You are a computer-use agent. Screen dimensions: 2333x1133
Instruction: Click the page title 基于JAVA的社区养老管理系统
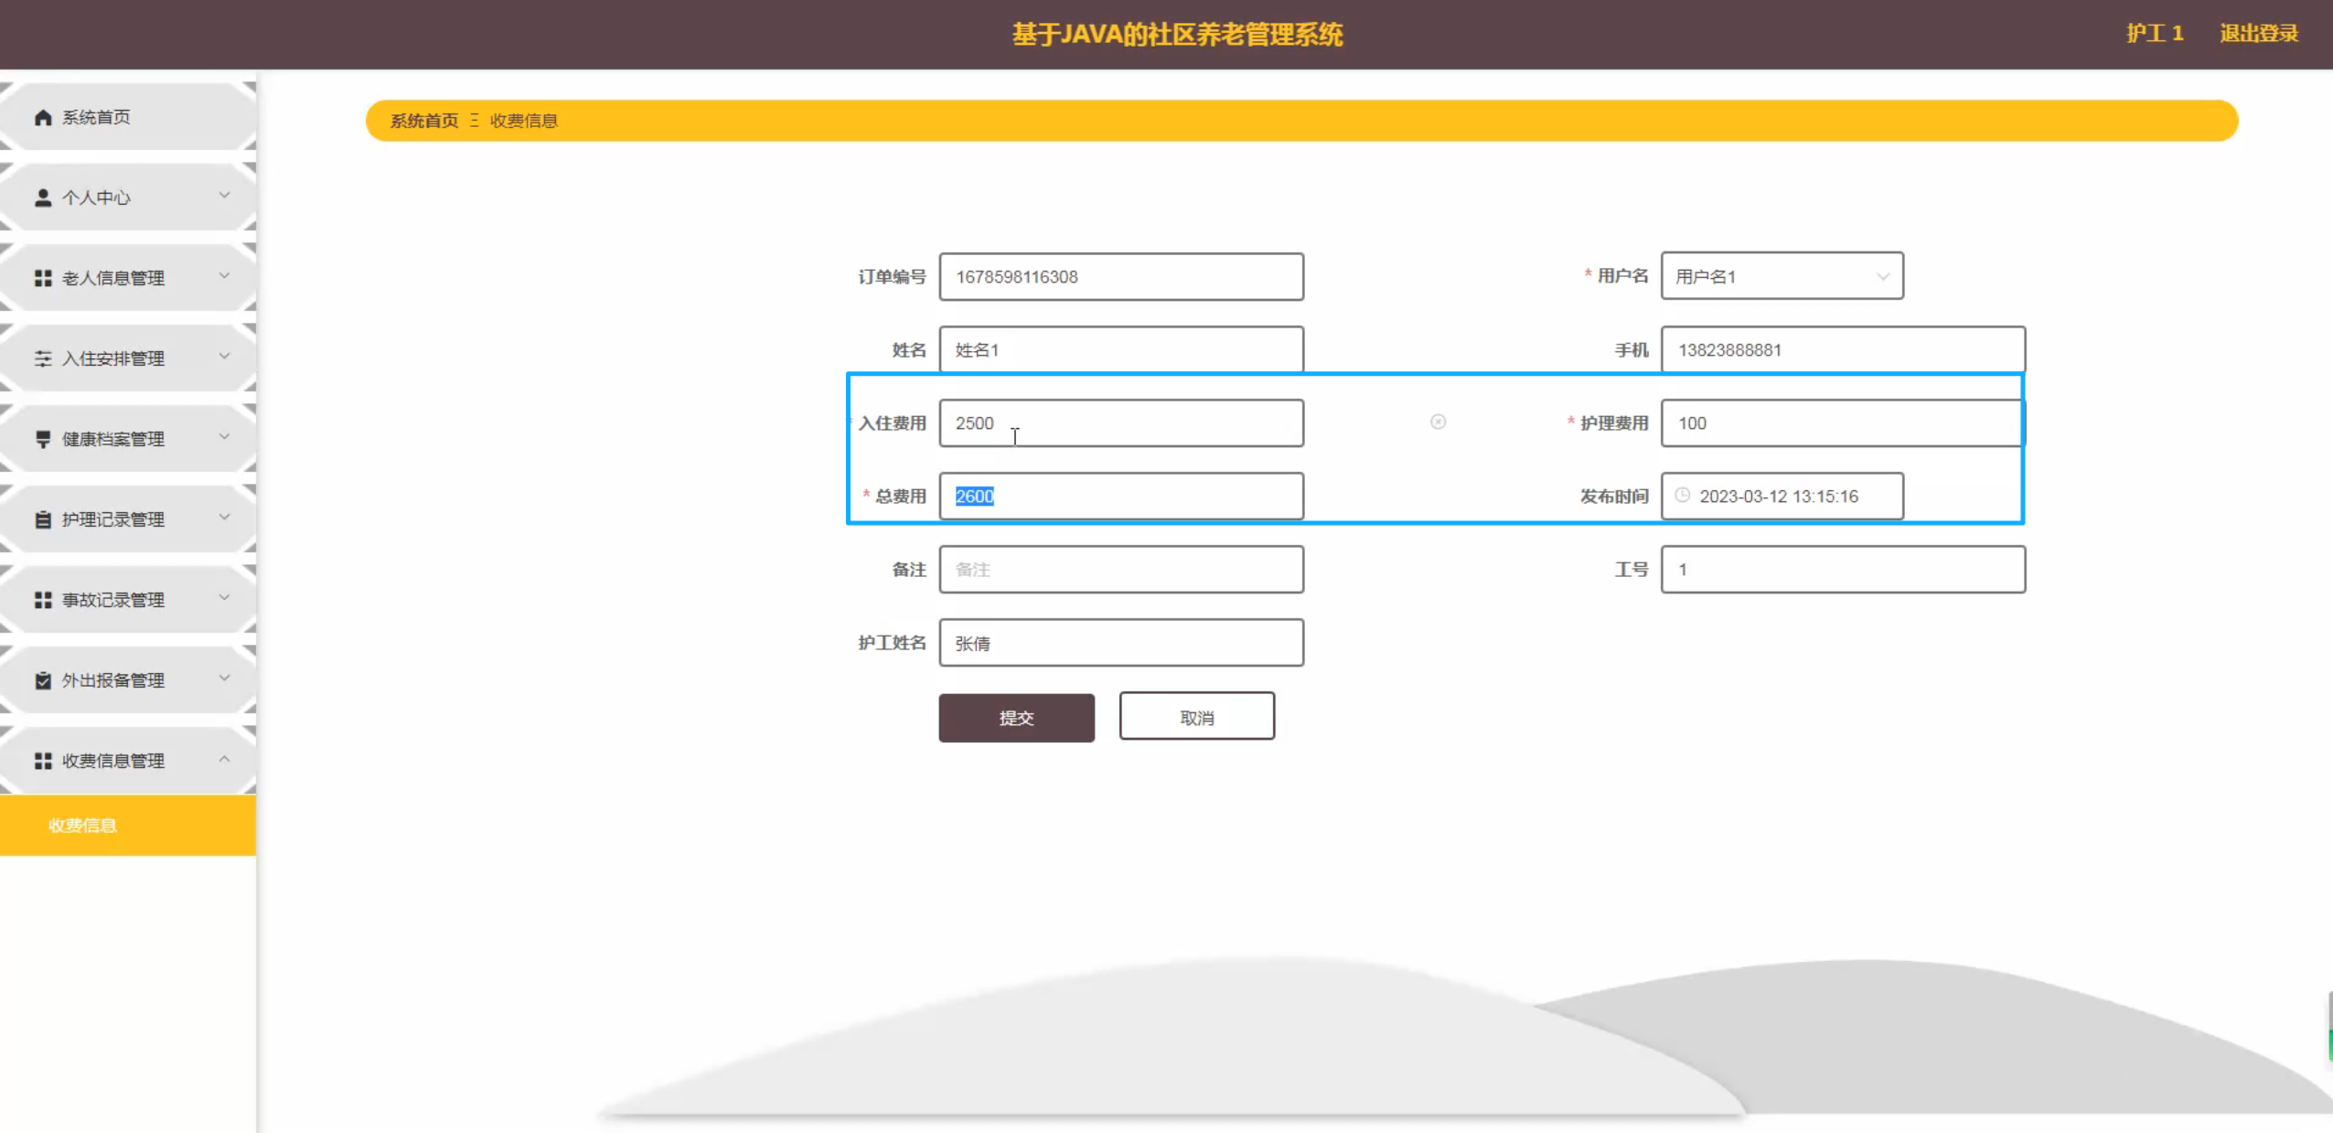click(x=1177, y=35)
